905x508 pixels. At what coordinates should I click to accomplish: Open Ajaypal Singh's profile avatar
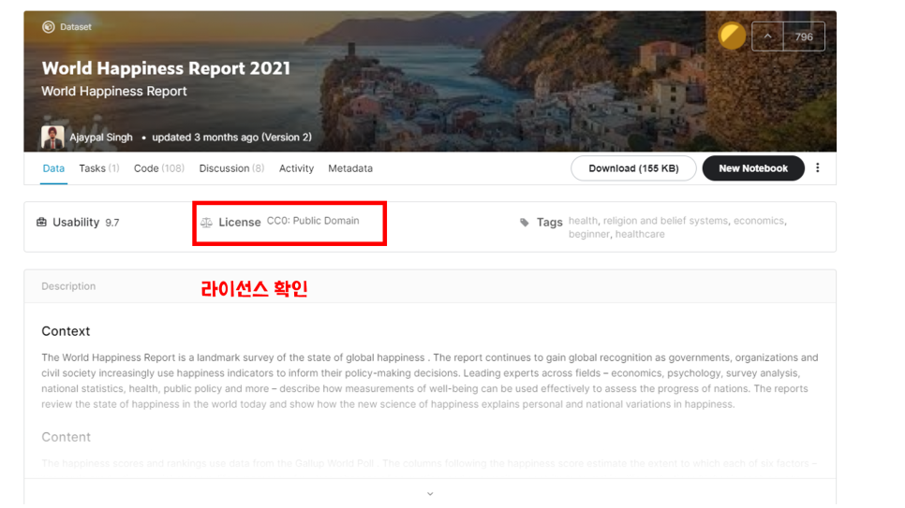point(52,137)
